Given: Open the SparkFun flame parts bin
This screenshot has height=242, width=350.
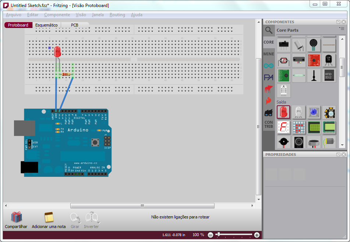Looking at the screenshot, I should coord(269,101).
